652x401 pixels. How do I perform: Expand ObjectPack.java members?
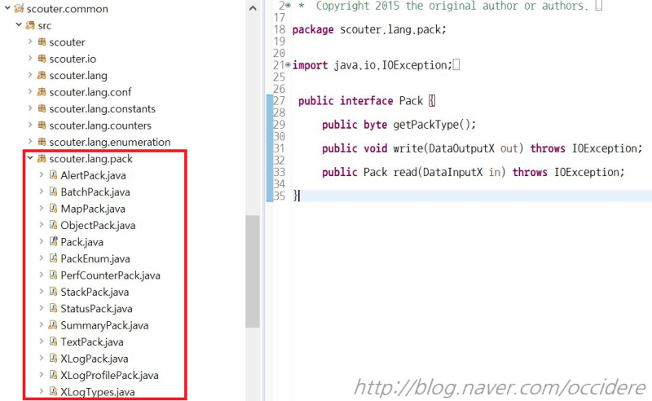[x=42, y=225]
